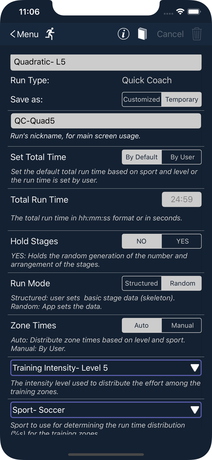This screenshot has width=212, height=460.
Task: Tap the Cancel button
Action: pos(170,34)
